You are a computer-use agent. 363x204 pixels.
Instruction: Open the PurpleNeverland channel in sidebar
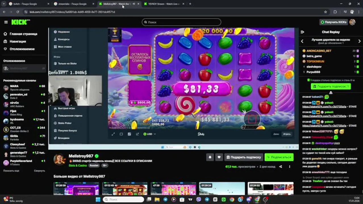24,162
